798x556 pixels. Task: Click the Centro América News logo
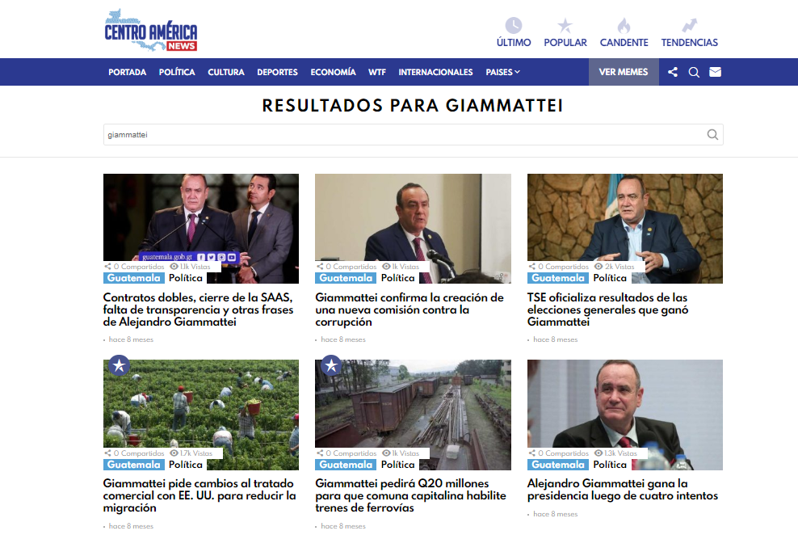[151, 31]
